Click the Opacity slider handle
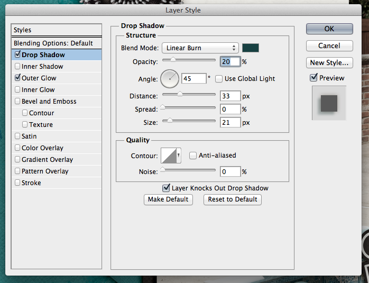The width and height of the screenshot is (369, 283). (x=173, y=60)
